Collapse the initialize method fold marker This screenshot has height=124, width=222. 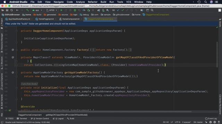tap(17, 88)
